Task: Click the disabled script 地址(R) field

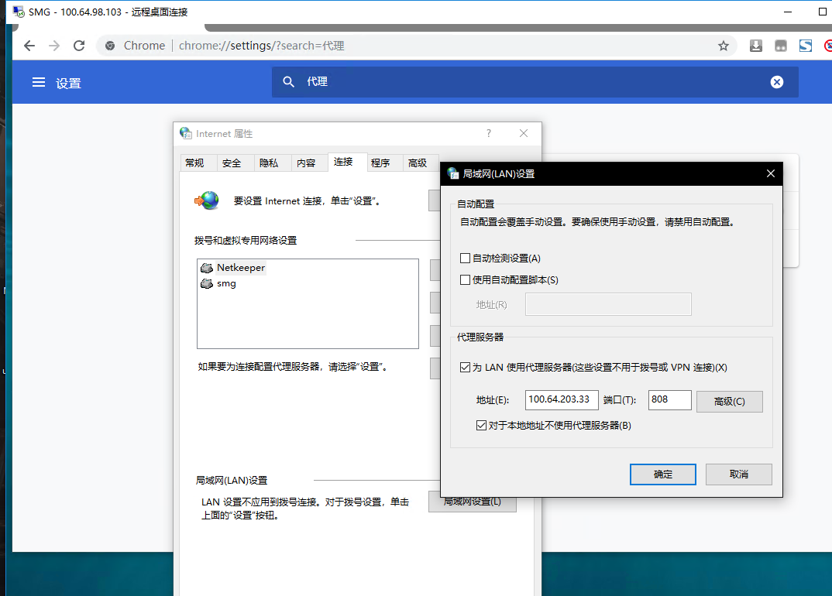Action: click(608, 304)
